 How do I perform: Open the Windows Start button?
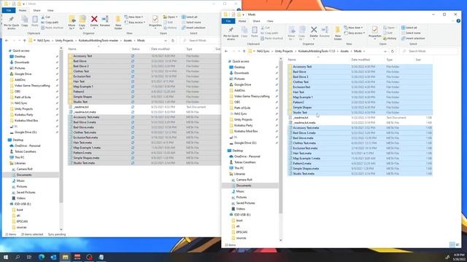coord(6,257)
